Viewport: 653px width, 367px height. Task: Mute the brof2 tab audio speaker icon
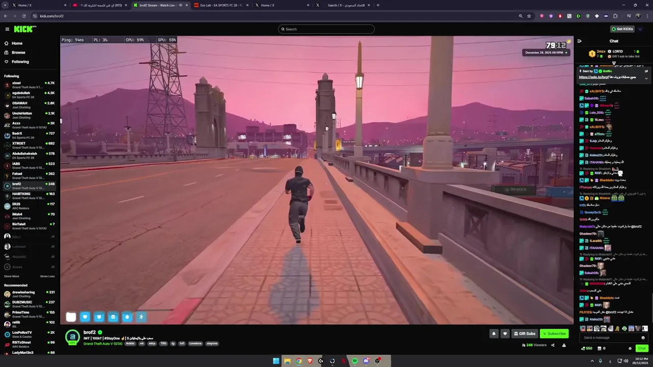pyautogui.click(x=180, y=5)
